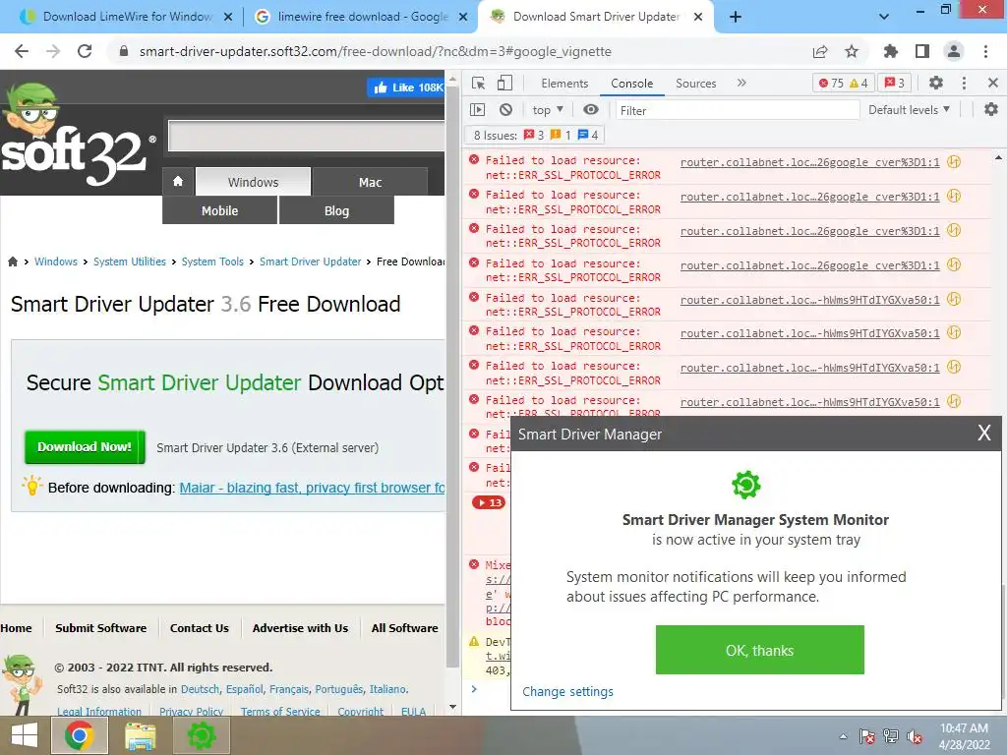Open the 75 errors counter badge
Screen dimensions: 1007x755
point(843,83)
